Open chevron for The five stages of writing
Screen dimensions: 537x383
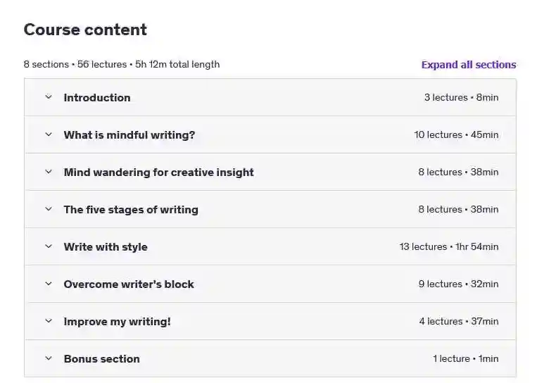pos(49,209)
